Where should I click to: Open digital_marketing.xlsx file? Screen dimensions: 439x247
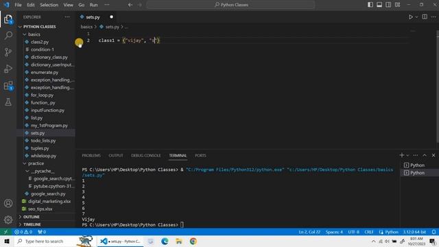click(49, 201)
